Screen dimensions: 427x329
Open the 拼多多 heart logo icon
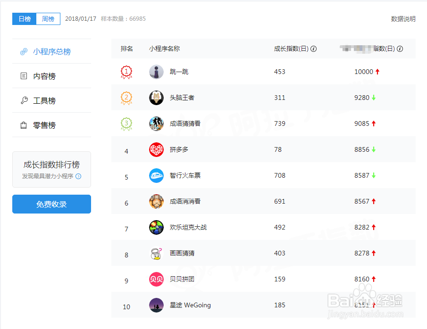[x=156, y=149]
